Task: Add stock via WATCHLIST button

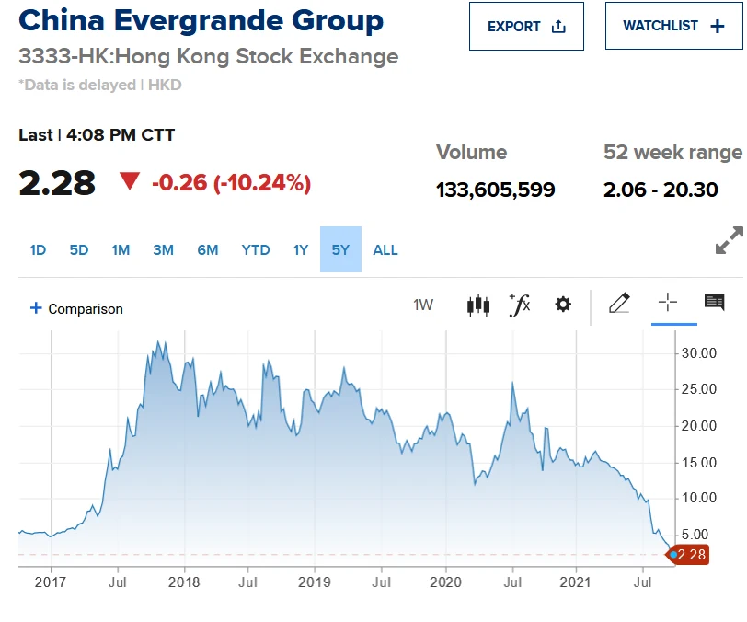Action: (x=673, y=27)
